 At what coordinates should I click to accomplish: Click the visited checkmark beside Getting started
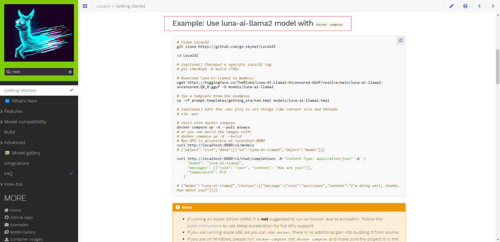[x=71, y=91]
